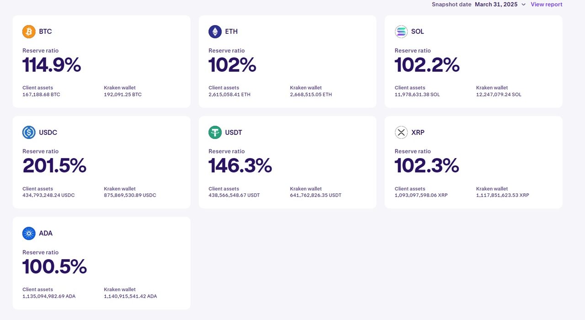The width and height of the screenshot is (585, 320).
Task: Click the XRP card title
Action: coord(418,133)
